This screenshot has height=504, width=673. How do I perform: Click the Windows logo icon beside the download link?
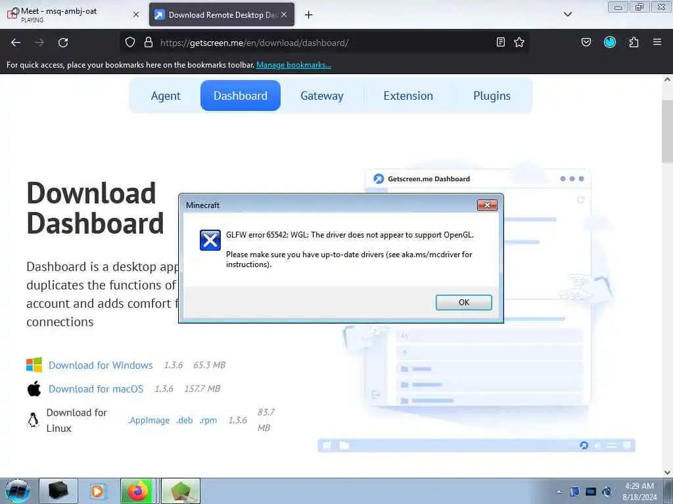pyautogui.click(x=34, y=365)
